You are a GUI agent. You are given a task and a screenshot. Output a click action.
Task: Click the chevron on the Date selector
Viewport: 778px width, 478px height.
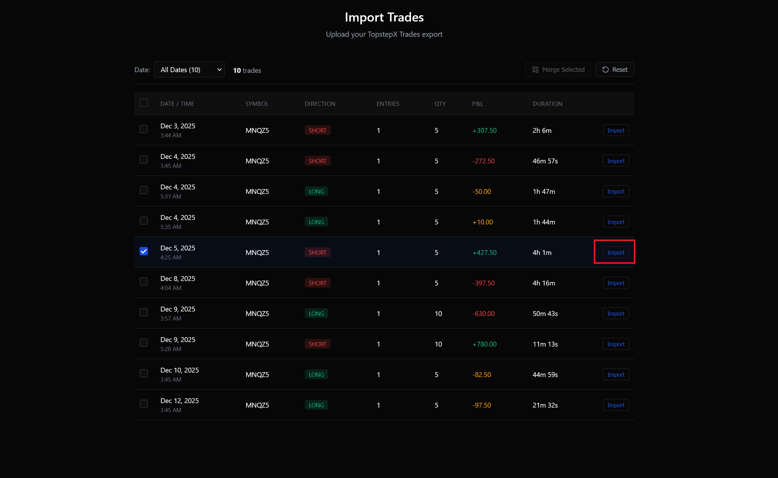point(219,69)
